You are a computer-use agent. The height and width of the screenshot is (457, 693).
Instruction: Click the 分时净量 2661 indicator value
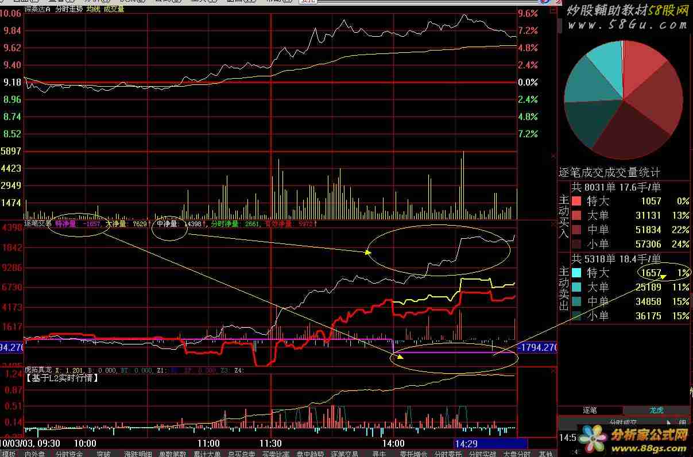[x=235, y=224]
